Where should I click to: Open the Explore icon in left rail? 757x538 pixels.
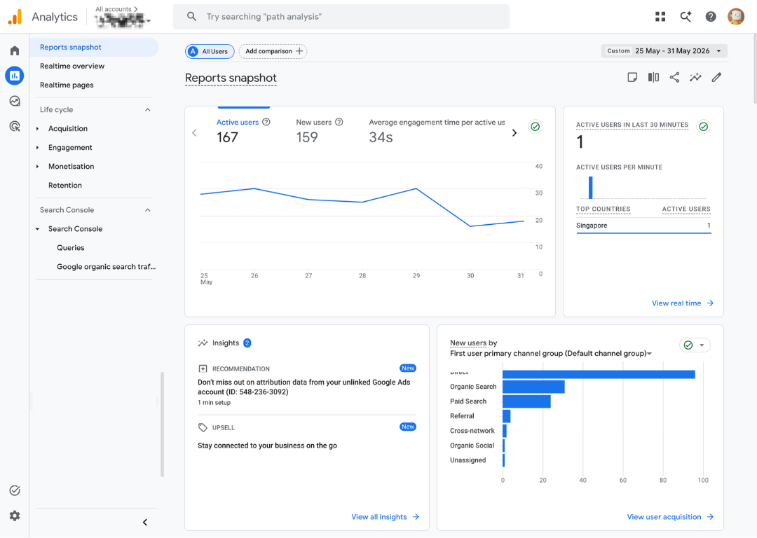point(15,101)
